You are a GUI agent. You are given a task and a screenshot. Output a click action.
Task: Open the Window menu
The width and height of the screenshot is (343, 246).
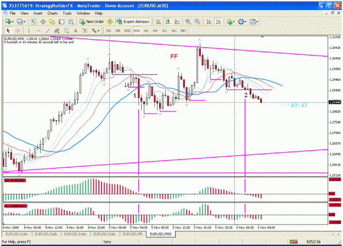83,13
